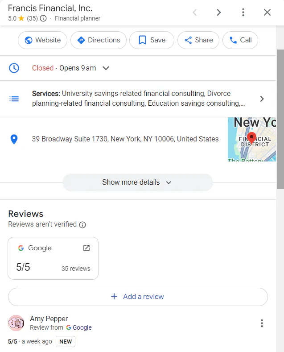The image size is (284, 352).
Task: Click the Closed status text
Action: coord(43,68)
